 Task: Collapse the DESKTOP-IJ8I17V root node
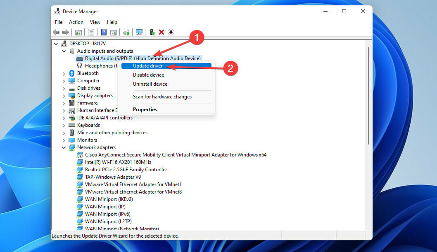pos(56,44)
